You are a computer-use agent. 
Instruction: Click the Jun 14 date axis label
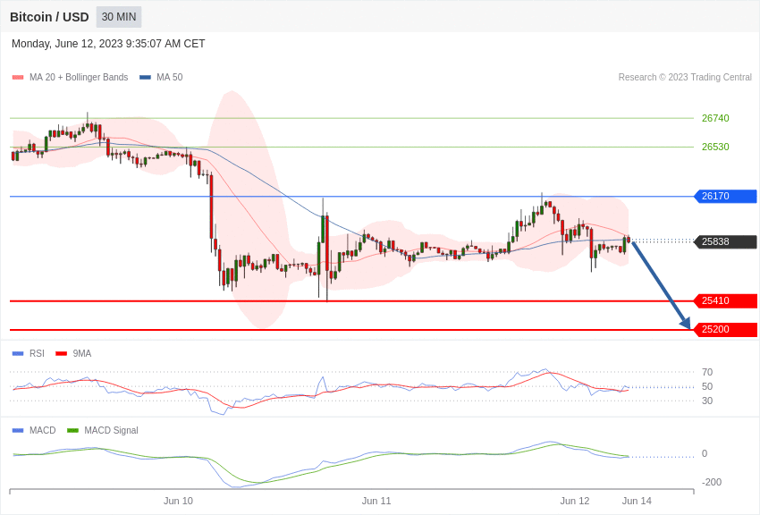click(637, 501)
